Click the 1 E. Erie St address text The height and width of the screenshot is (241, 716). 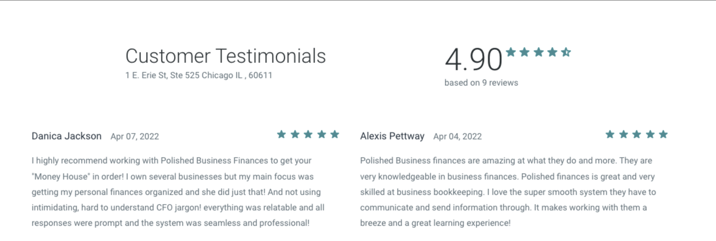[x=199, y=75]
